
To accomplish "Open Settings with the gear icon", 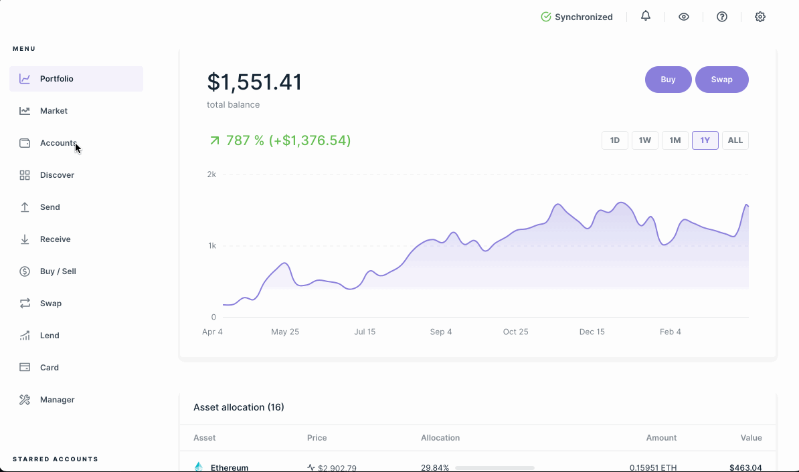I will click(760, 16).
